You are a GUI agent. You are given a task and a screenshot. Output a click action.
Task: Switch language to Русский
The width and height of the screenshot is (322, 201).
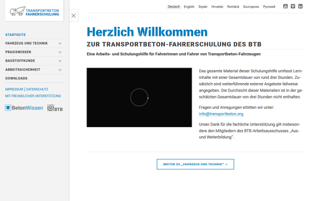coord(269,6)
